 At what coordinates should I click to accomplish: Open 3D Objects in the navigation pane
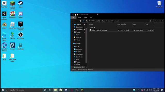(79, 49)
